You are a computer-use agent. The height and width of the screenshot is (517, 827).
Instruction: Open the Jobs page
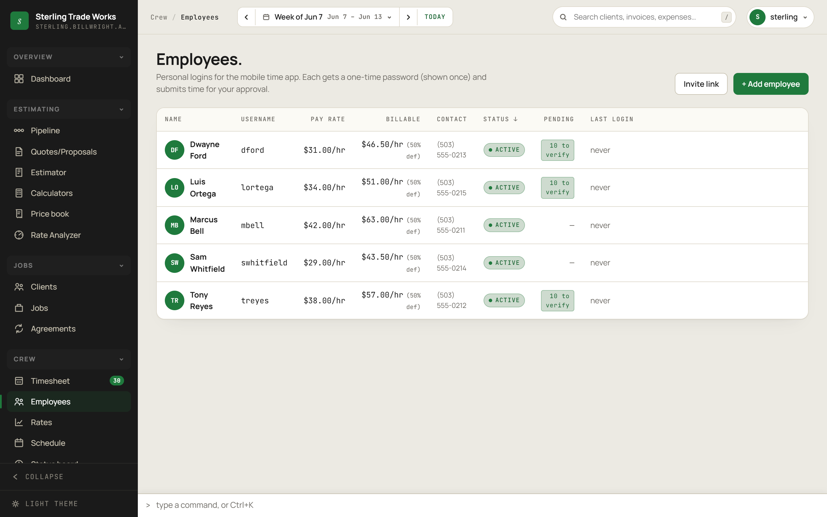pyautogui.click(x=69, y=308)
